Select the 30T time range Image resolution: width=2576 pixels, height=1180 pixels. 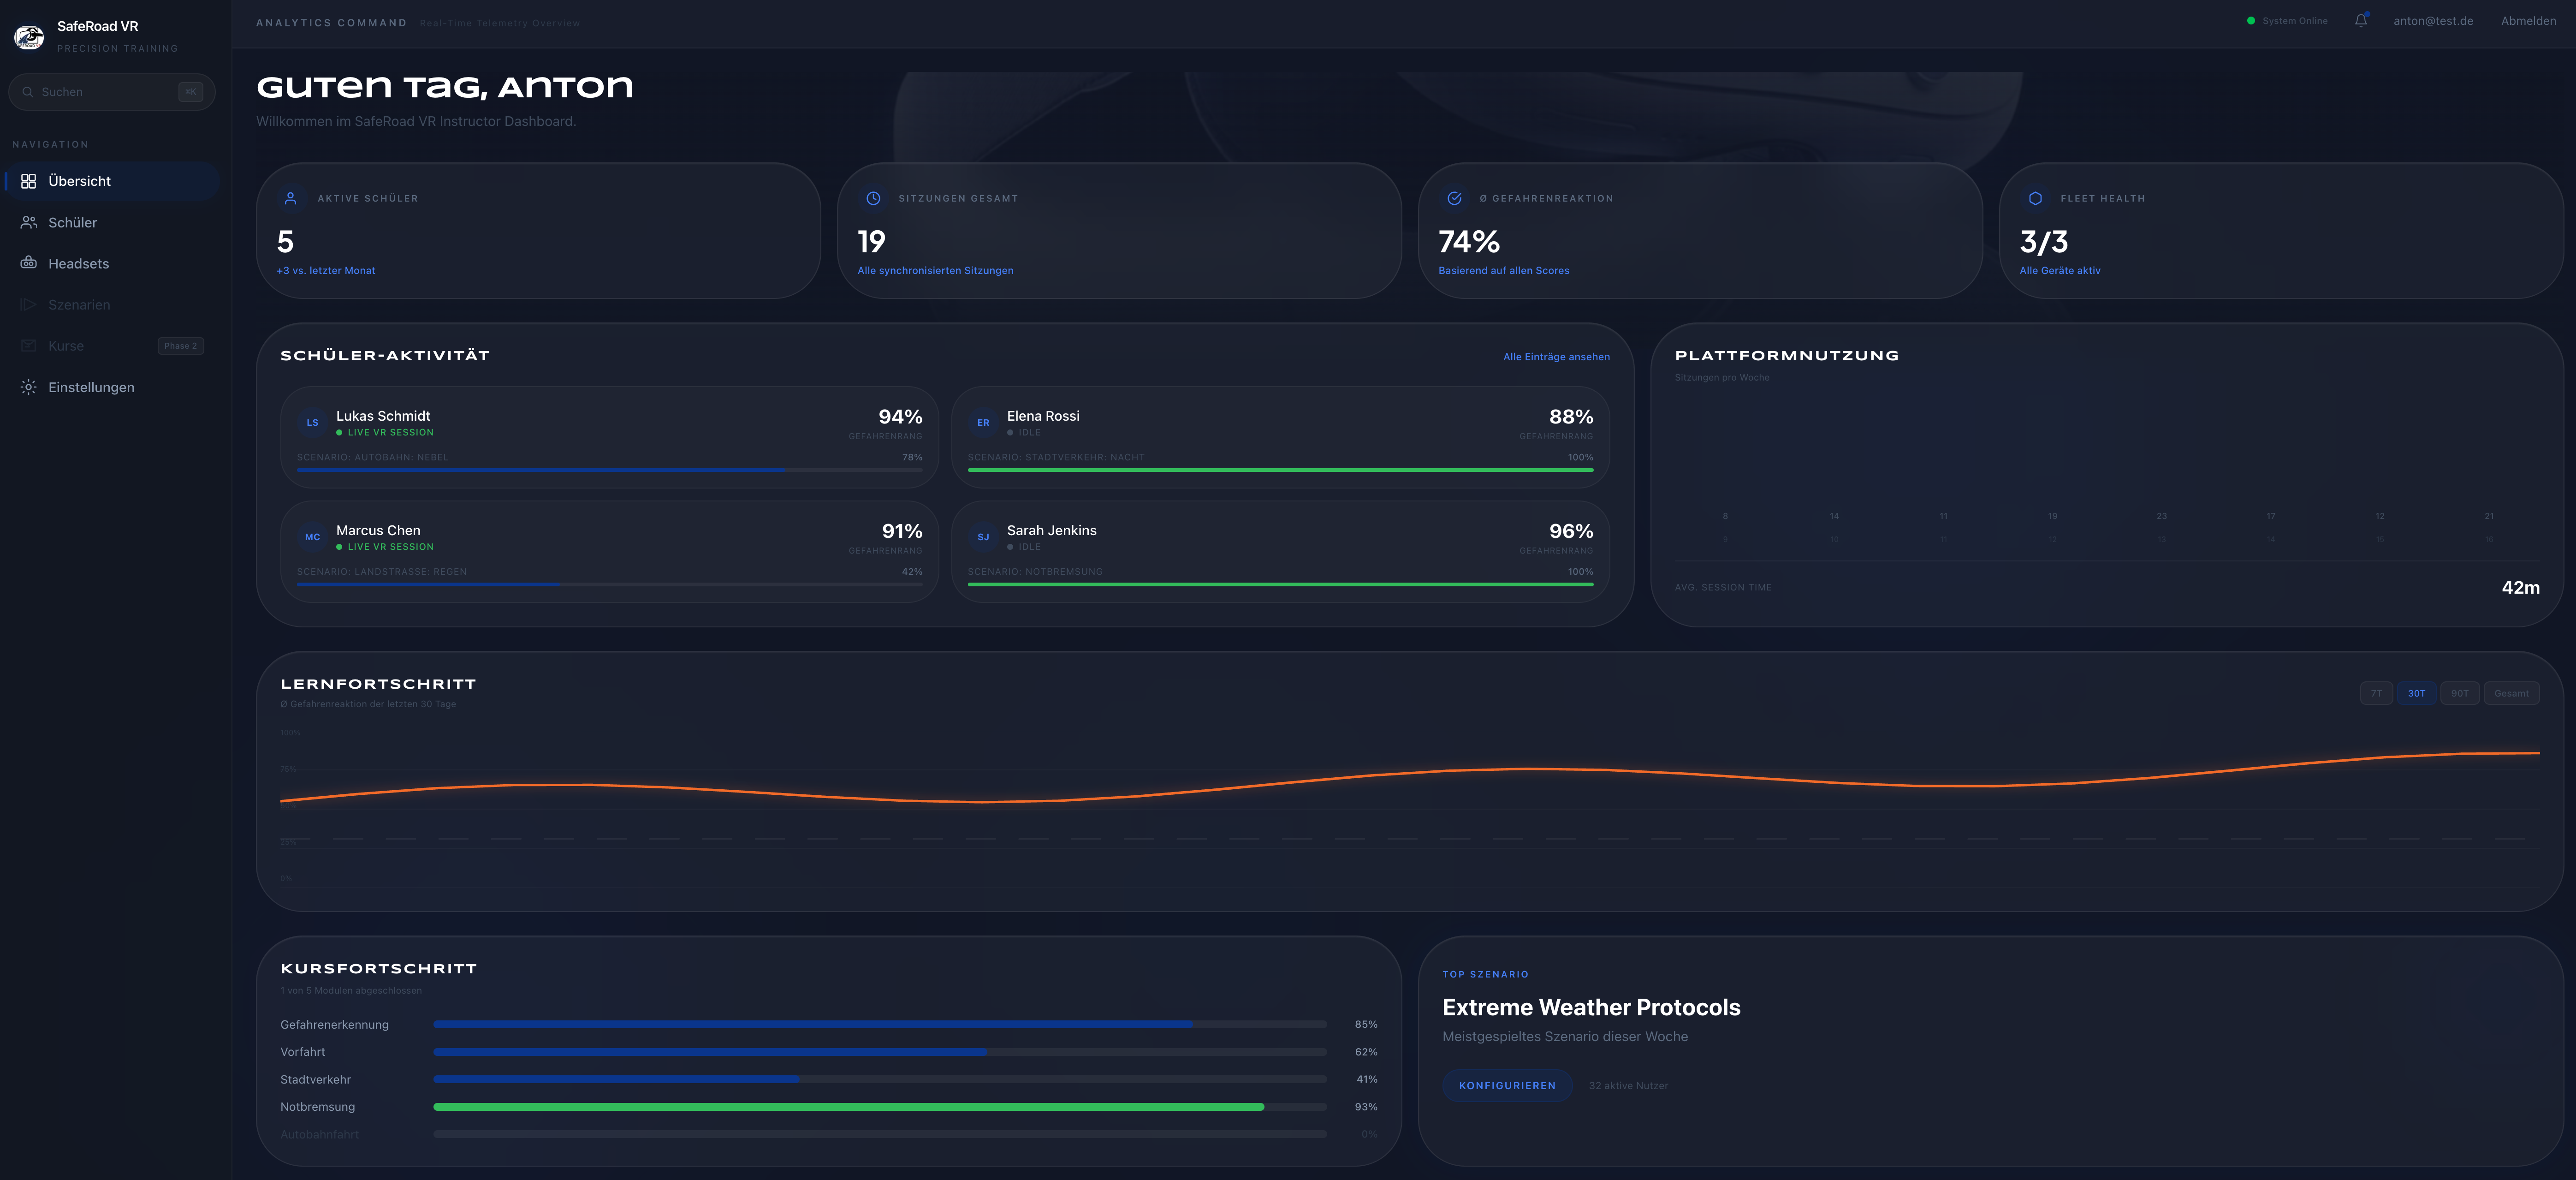pyautogui.click(x=2416, y=693)
